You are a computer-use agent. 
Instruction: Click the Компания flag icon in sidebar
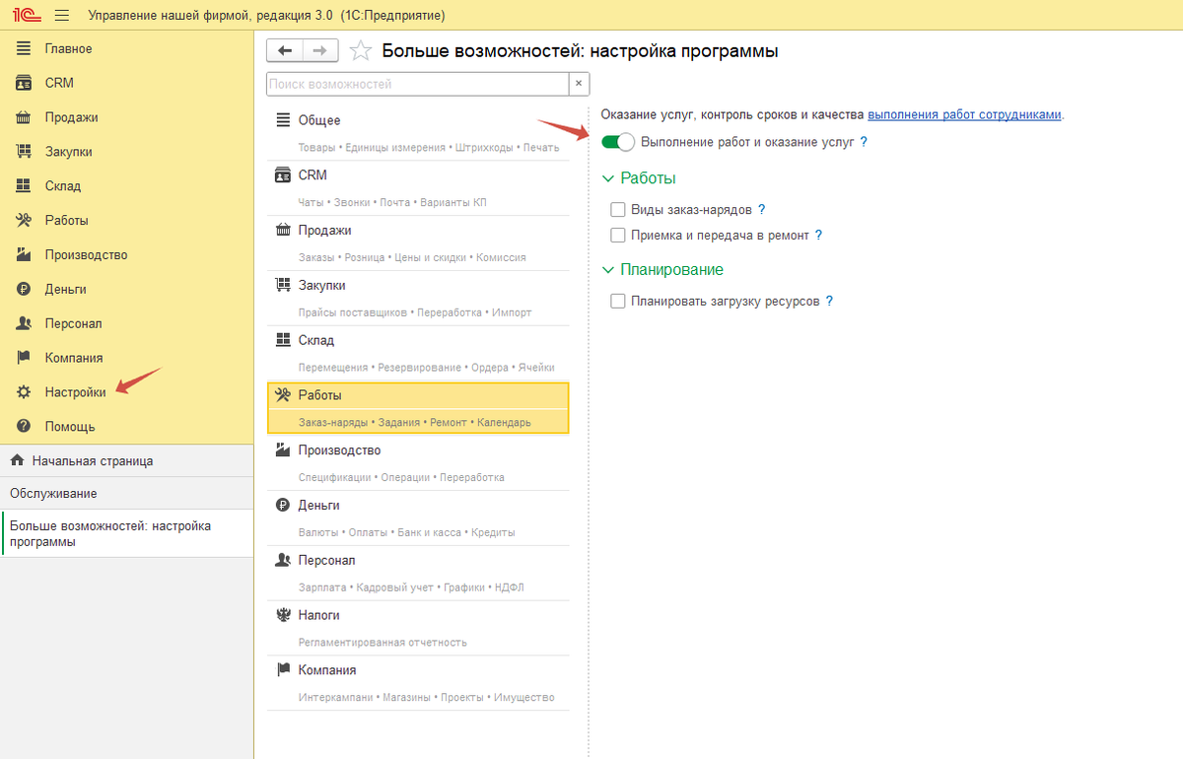point(24,358)
